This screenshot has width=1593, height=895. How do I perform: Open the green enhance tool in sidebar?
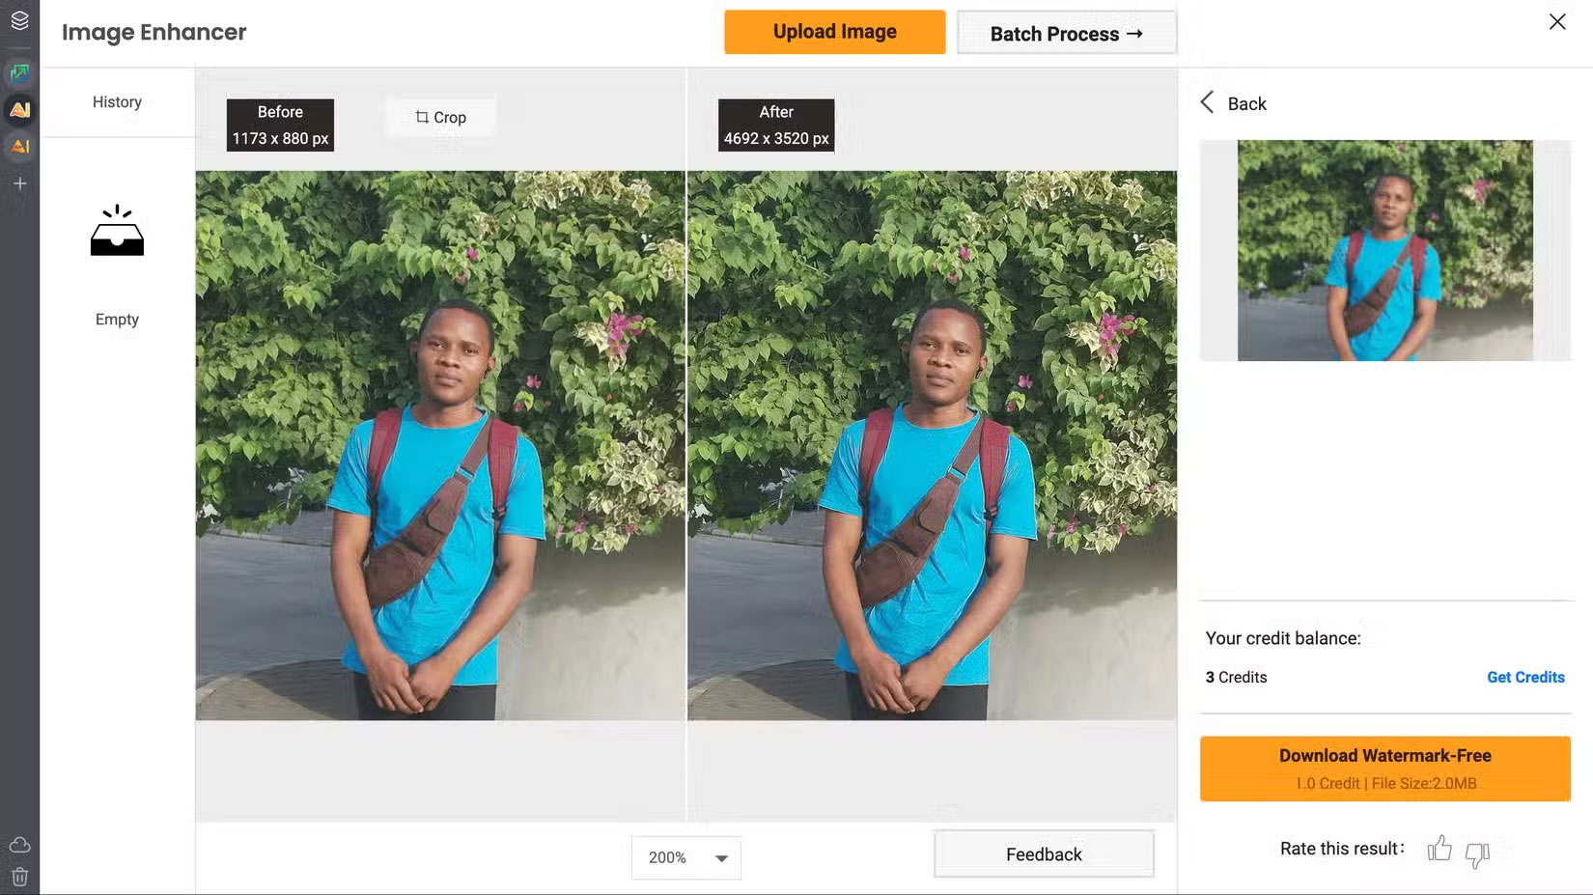pos(19,73)
